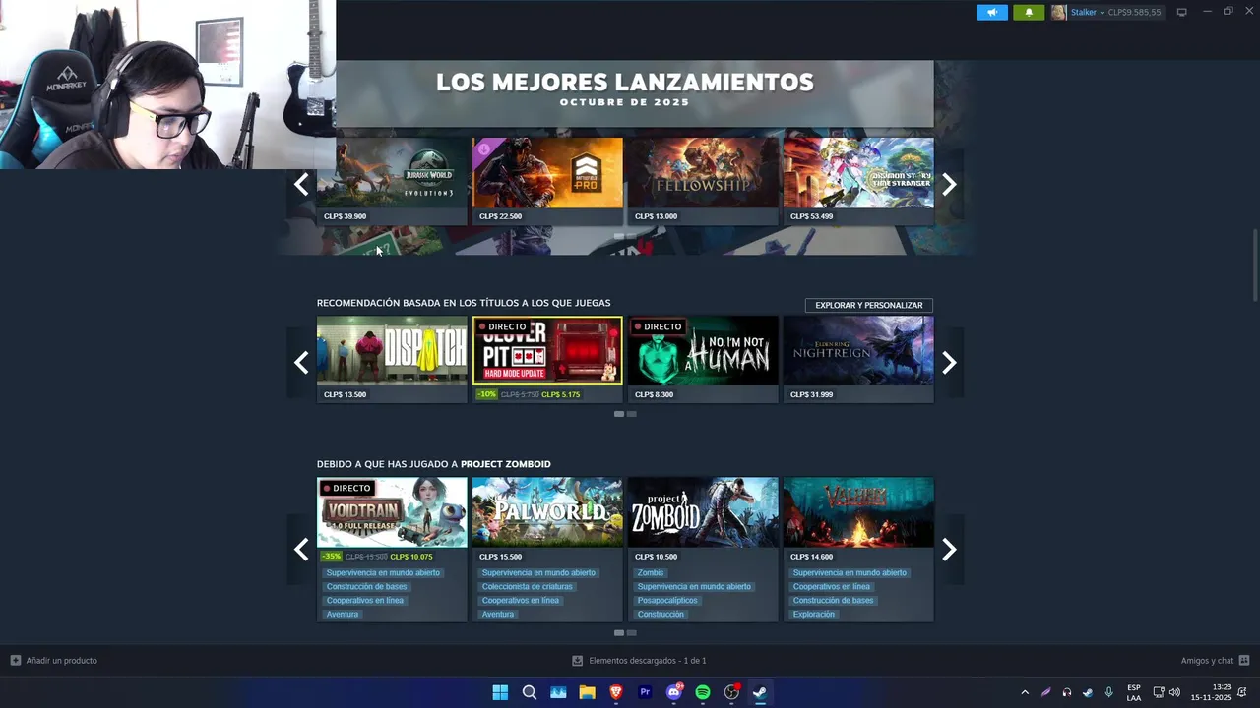
Task: Open the Steam announcements megaphone button
Action: (992, 12)
